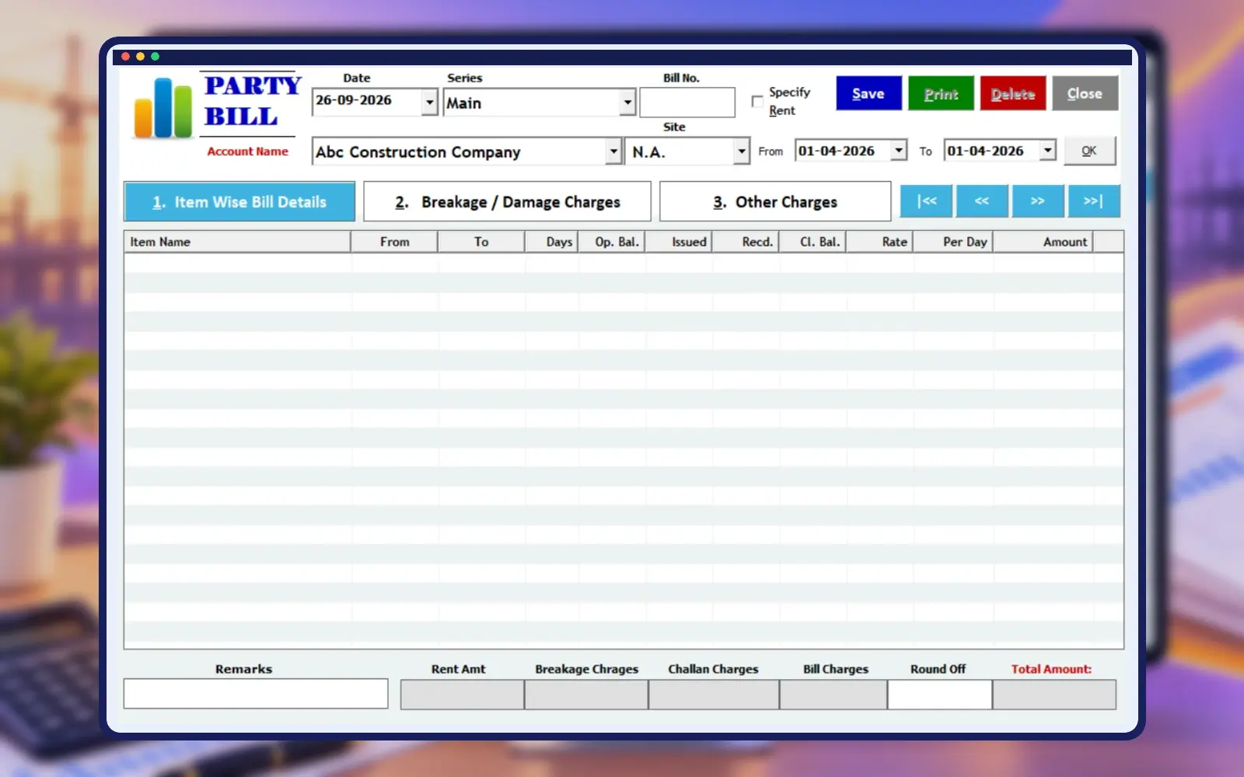Image resolution: width=1244 pixels, height=777 pixels.
Task: Click the Issued column header
Action: [x=678, y=242]
